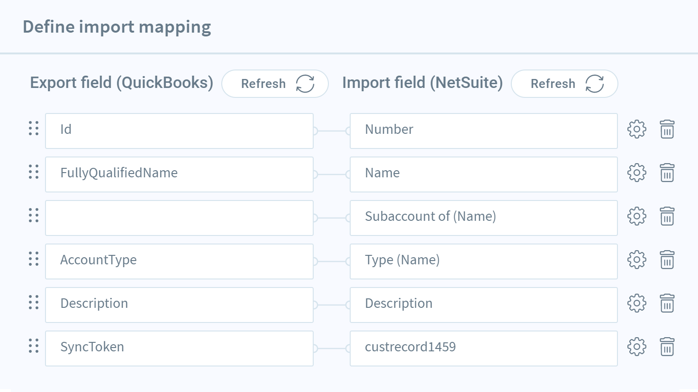
Task: Click the Description export field
Action: [x=179, y=305]
